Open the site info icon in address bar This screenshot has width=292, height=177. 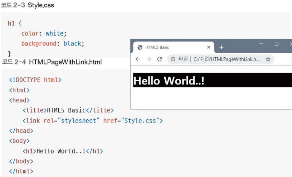coord(173,59)
